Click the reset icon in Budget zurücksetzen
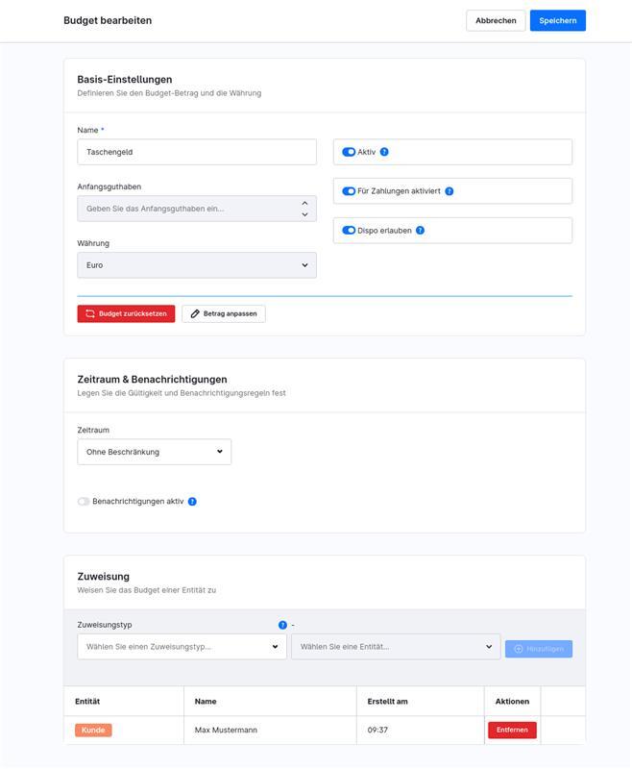The image size is (632, 769). pyautogui.click(x=90, y=313)
